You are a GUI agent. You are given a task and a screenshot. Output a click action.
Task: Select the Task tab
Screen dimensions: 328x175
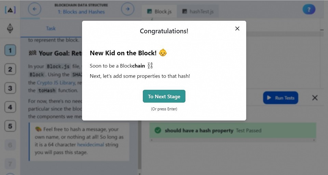tap(51, 28)
